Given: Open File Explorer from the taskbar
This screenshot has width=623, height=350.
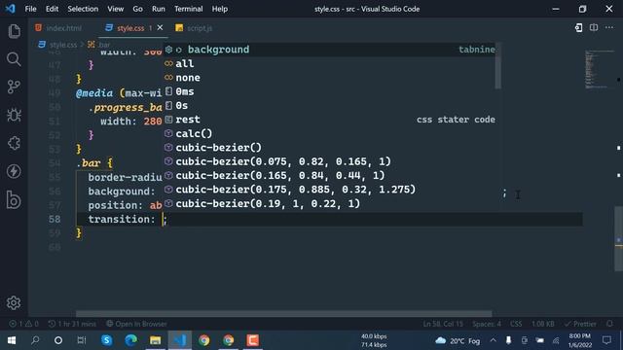Looking at the screenshot, I should point(156,340).
